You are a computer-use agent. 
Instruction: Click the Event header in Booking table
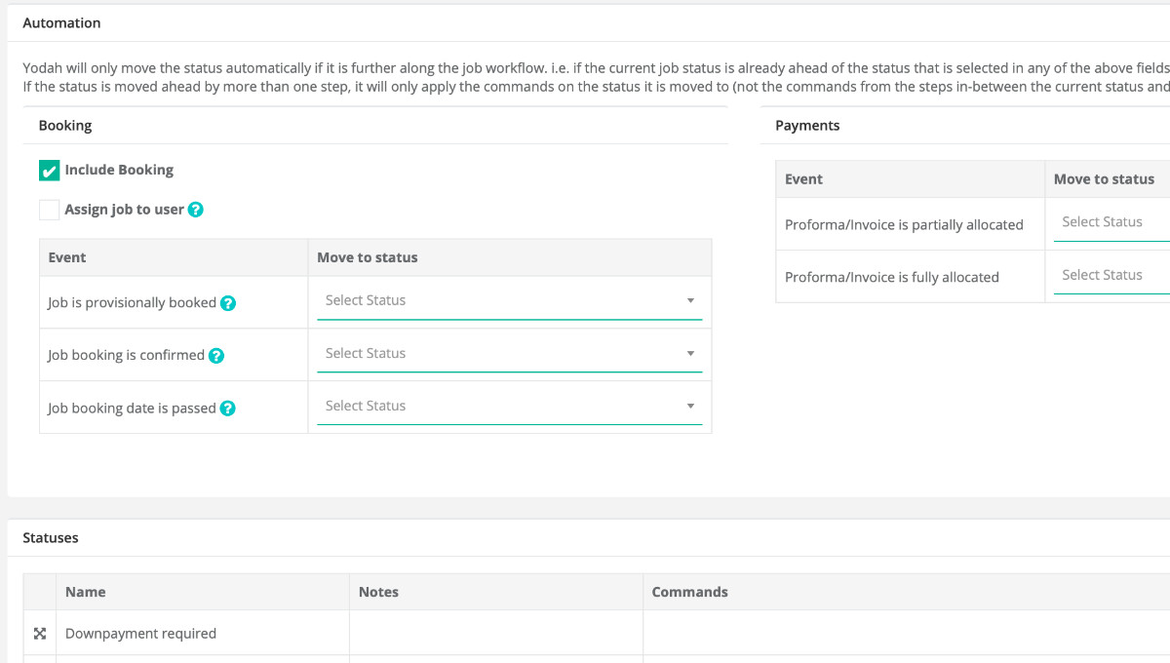tap(67, 257)
